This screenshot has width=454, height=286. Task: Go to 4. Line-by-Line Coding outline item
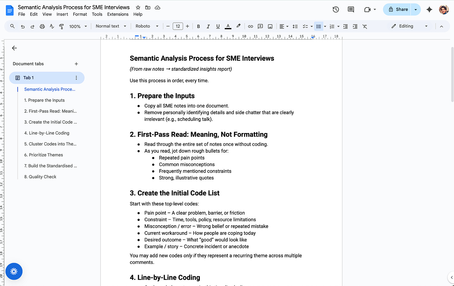[47, 133]
